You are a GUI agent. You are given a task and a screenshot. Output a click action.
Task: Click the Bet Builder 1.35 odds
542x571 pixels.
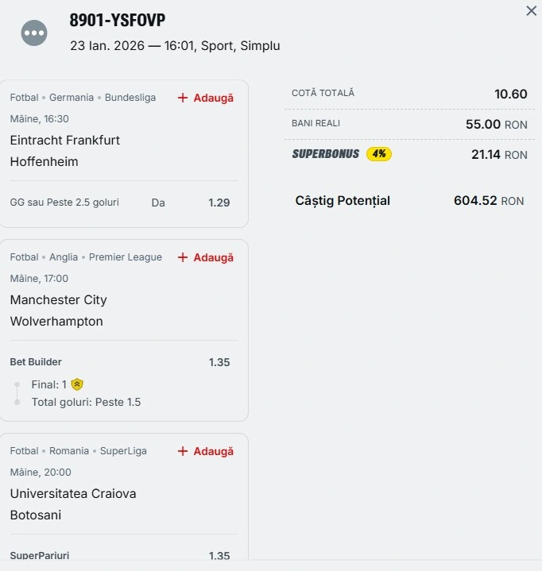[219, 362]
